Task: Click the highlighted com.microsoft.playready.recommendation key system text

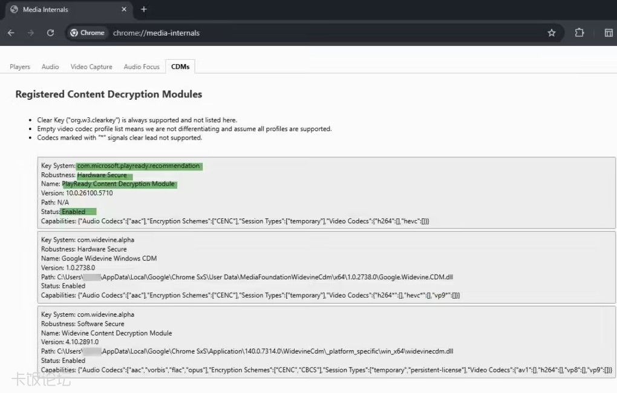Action: coord(138,166)
